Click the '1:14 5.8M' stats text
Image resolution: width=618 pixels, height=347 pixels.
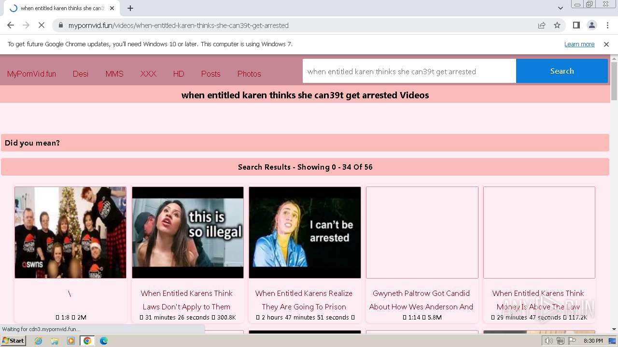point(422,318)
